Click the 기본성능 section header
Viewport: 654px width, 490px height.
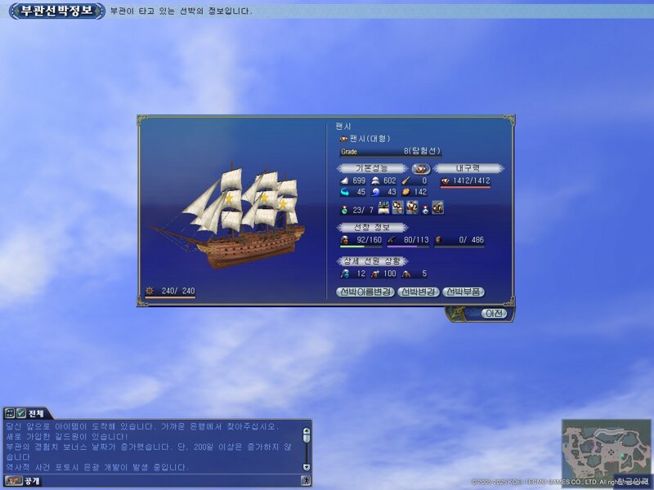click(x=372, y=168)
